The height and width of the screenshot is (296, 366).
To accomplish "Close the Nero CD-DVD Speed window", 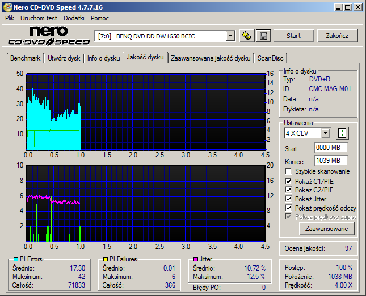I will pyautogui.click(x=358, y=7).
